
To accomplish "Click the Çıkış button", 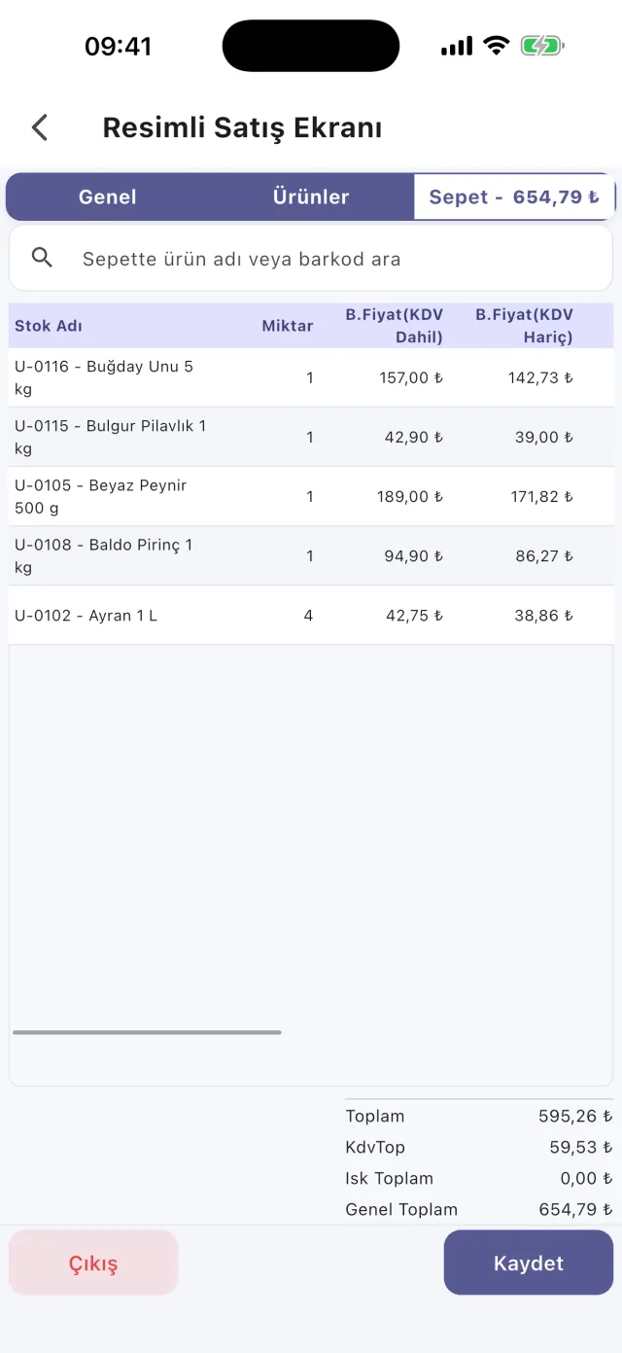I will (93, 1263).
